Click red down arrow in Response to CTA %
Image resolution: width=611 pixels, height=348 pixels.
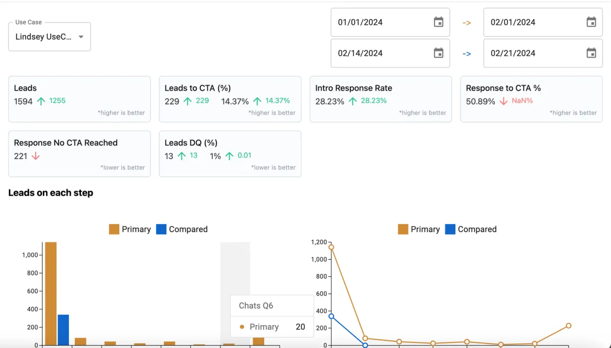504,101
